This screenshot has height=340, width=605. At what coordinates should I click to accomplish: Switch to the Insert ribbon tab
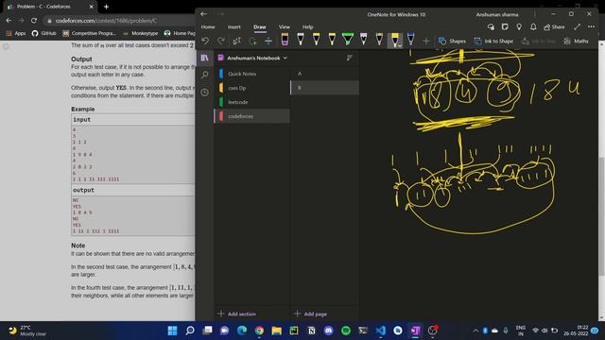click(x=233, y=27)
